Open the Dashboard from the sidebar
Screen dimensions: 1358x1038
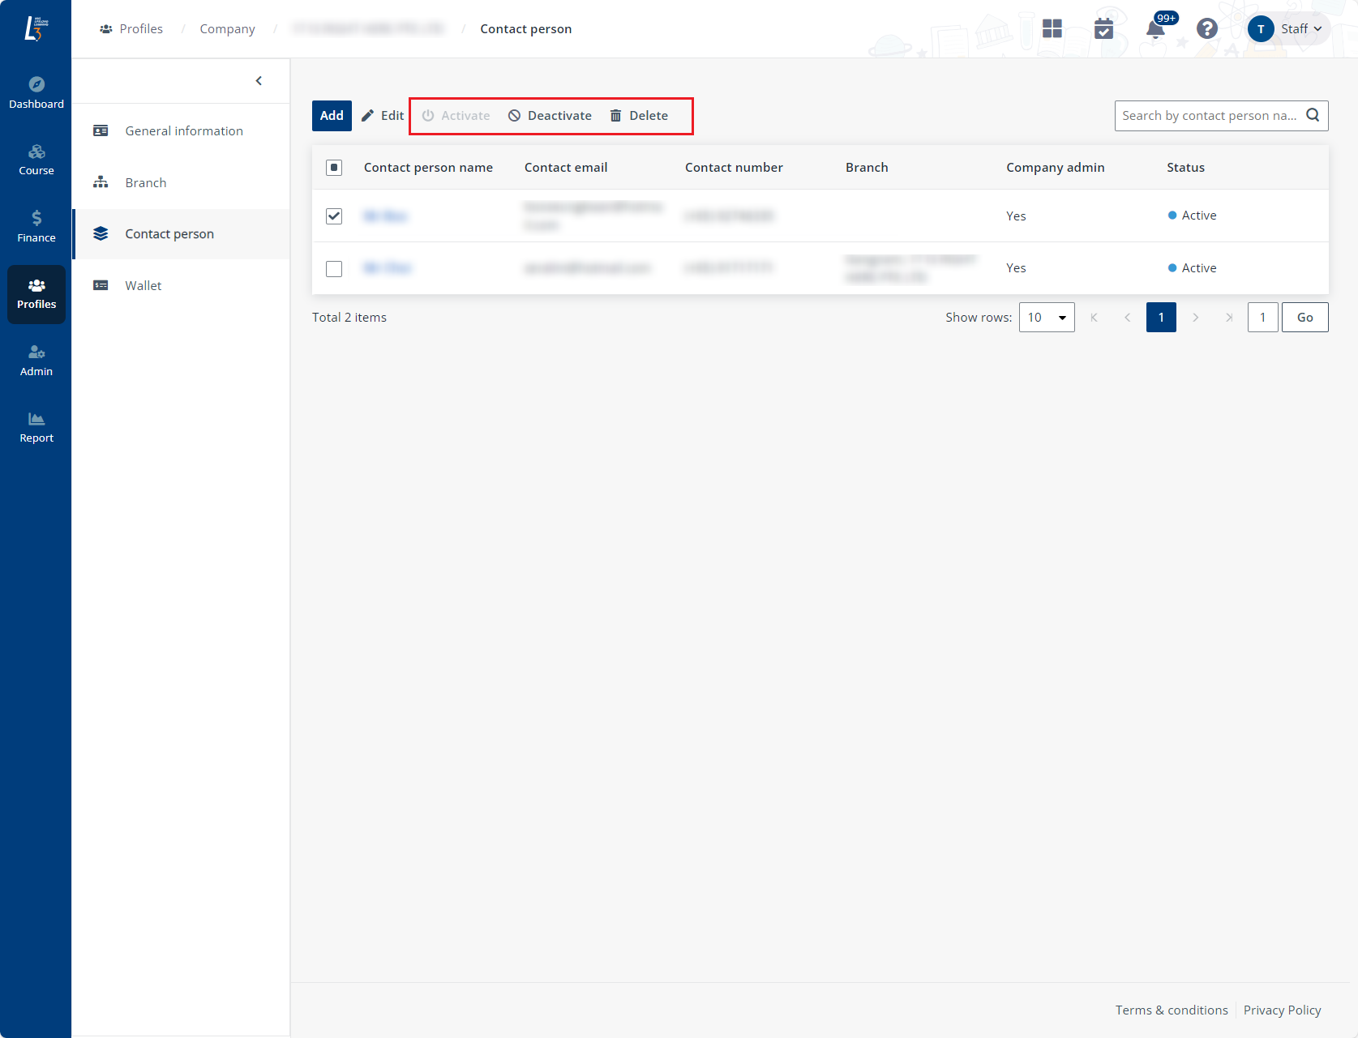(36, 92)
